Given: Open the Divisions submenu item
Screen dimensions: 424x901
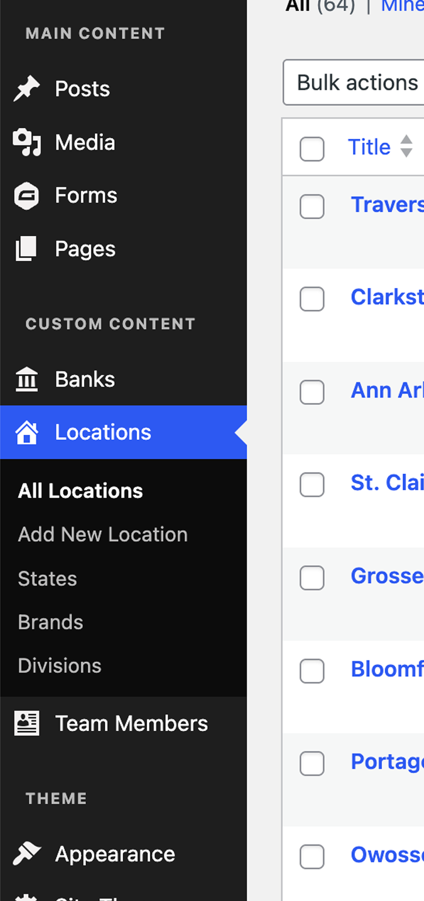Looking at the screenshot, I should coord(60,666).
